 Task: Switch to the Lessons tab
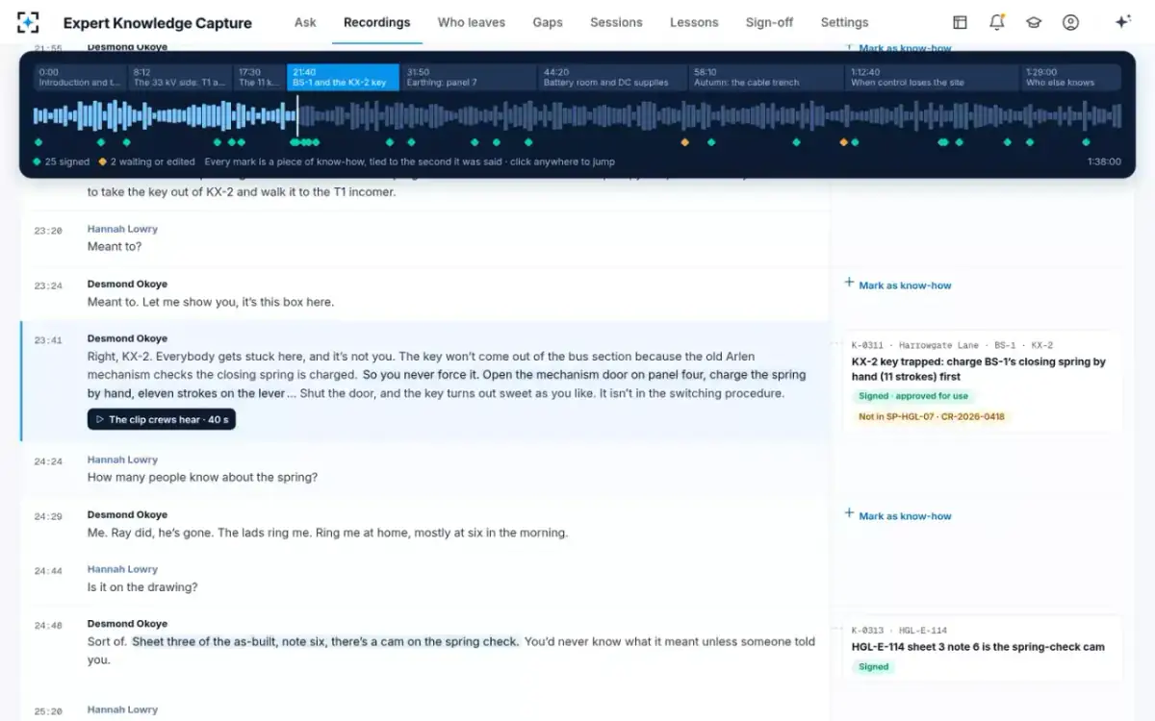(x=694, y=22)
